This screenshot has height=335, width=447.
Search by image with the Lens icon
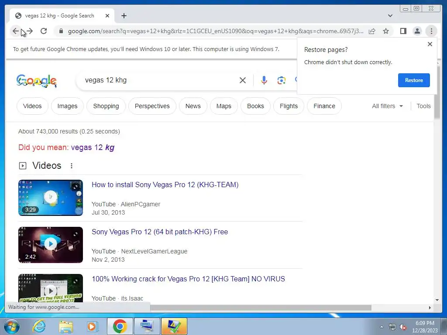point(282,80)
